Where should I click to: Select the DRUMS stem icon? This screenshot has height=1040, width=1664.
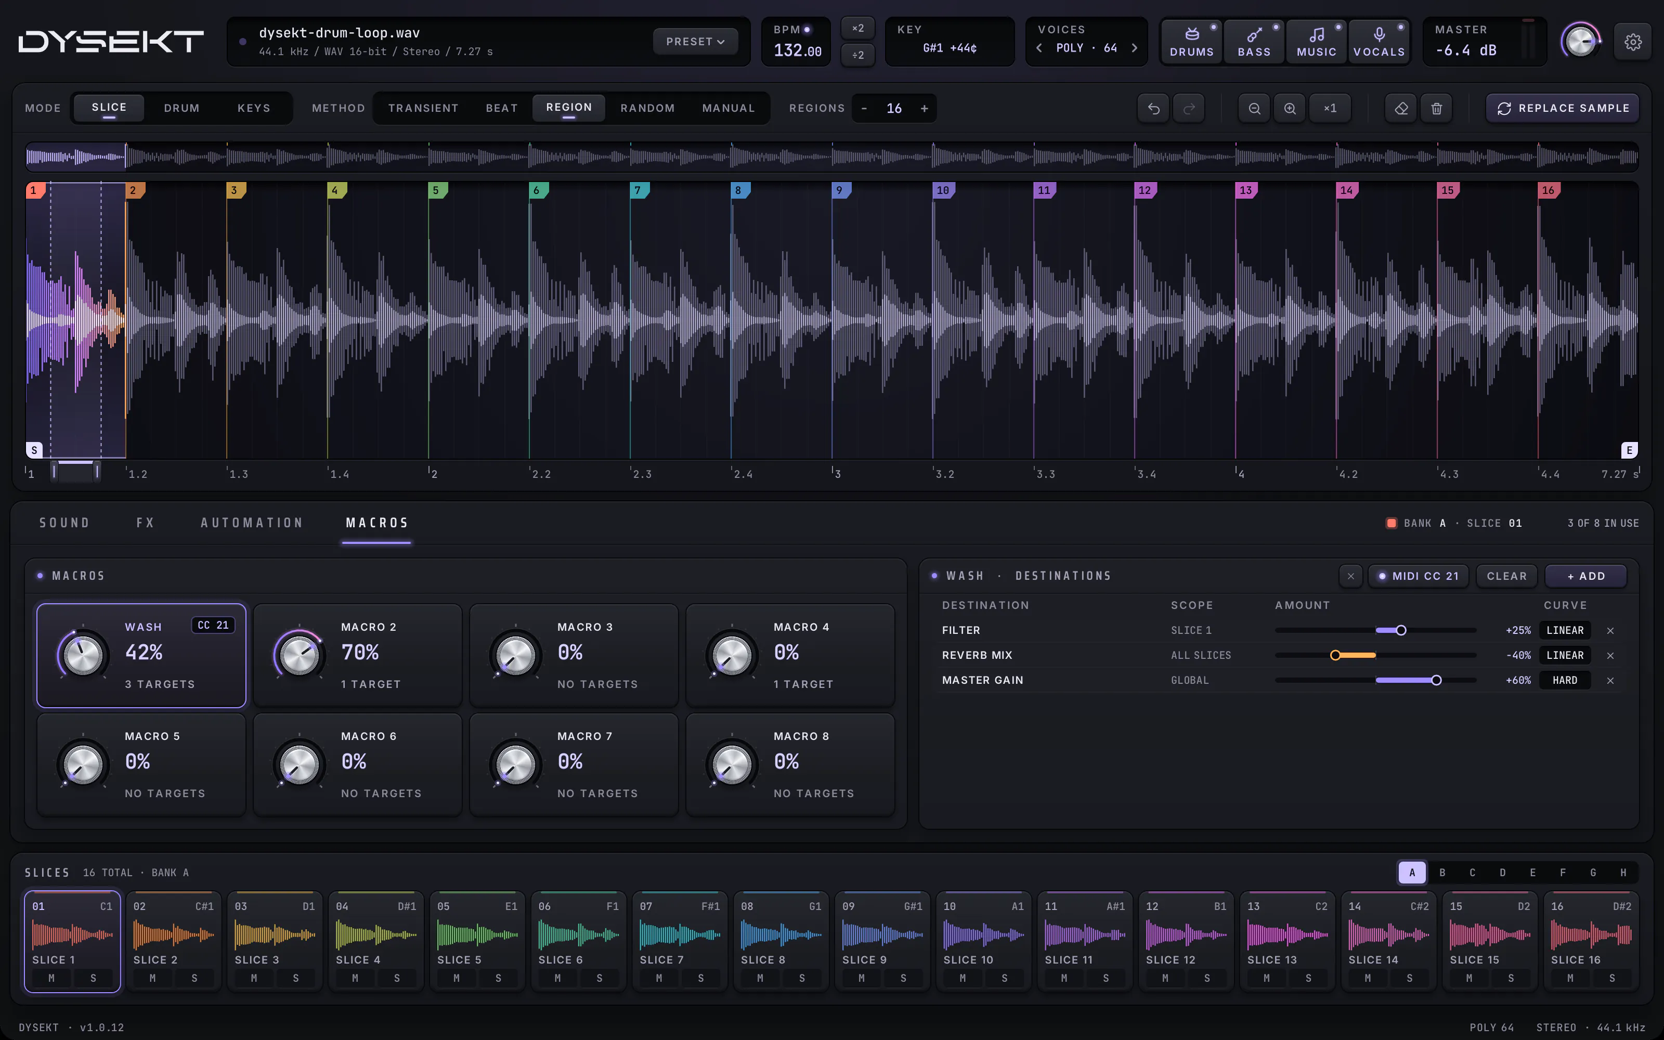coord(1192,42)
